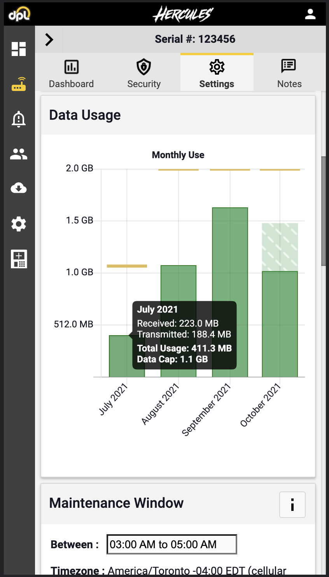Viewport: 329px width, 577px height.
Task: Click the September 2021 usage bar
Action: point(230,292)
